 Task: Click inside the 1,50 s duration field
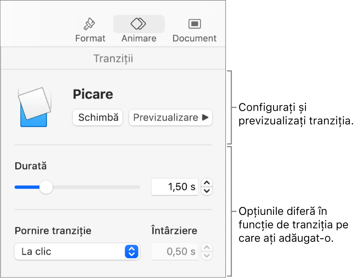[x=175, y=187]
